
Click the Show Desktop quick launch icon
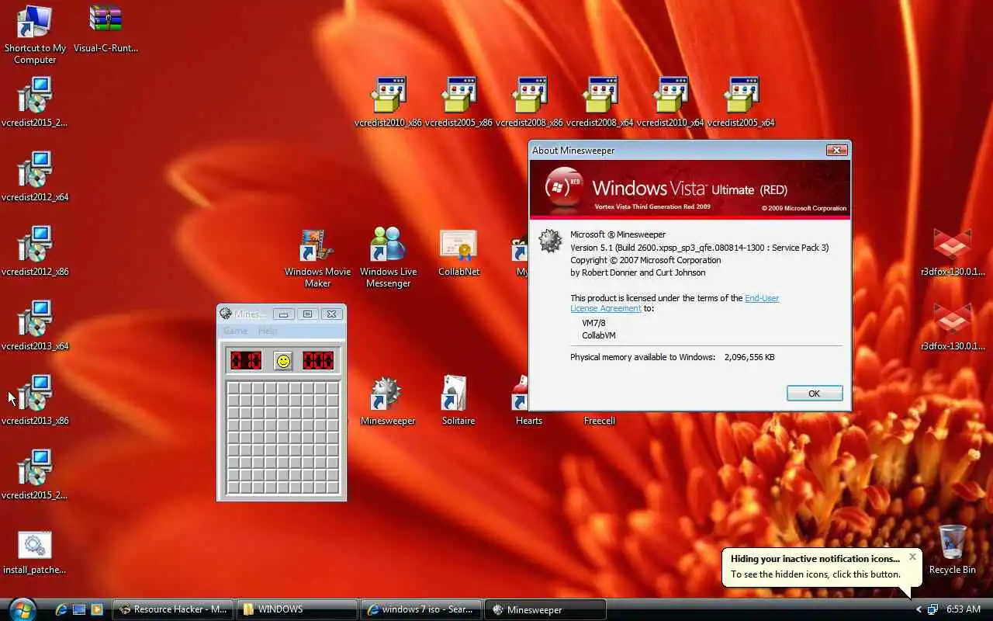[x=79, y=609]
